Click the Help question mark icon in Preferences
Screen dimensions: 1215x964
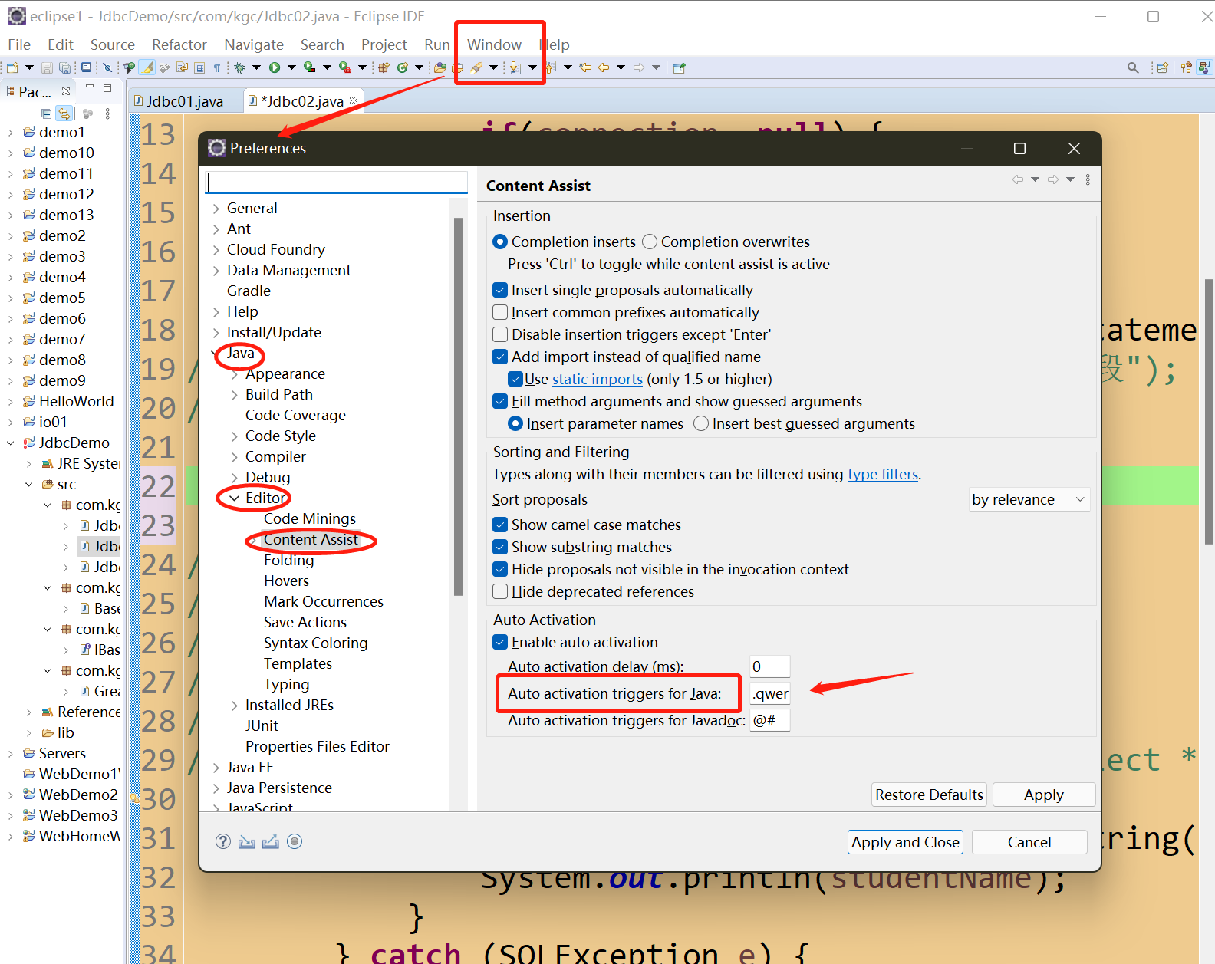pos(223,841)
